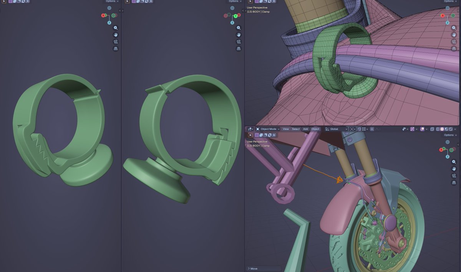
Task: Toggle viewport overlays in the header
Action: 422,129
